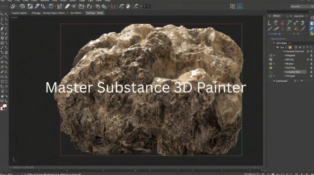Click the selection frame icon beside blue download icon
The width and height of the screenshot is (314, 175).
click(232, 7)
